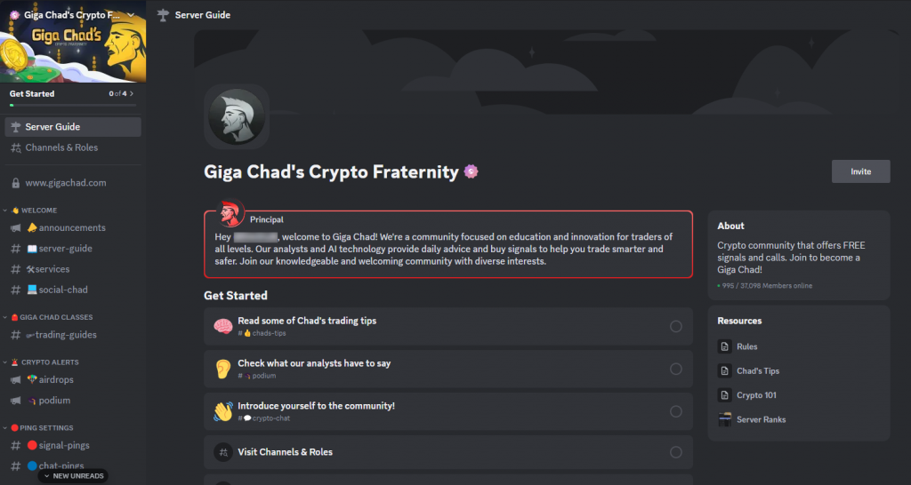Select Server Guide in the sidebar

53,127
